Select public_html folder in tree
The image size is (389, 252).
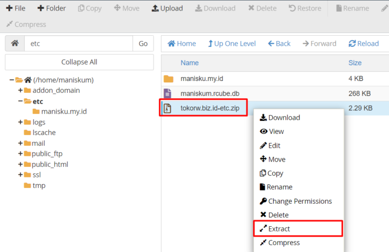pos(50,164)
